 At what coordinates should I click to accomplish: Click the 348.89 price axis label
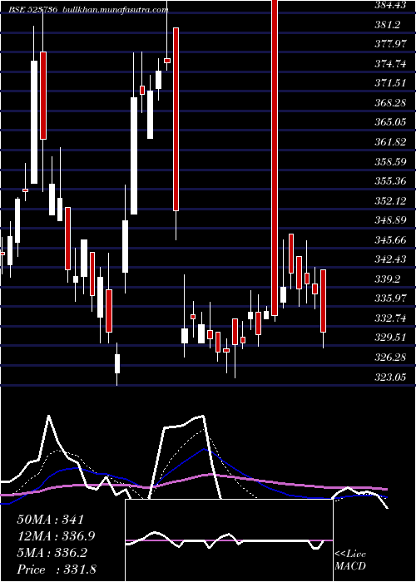390,220
